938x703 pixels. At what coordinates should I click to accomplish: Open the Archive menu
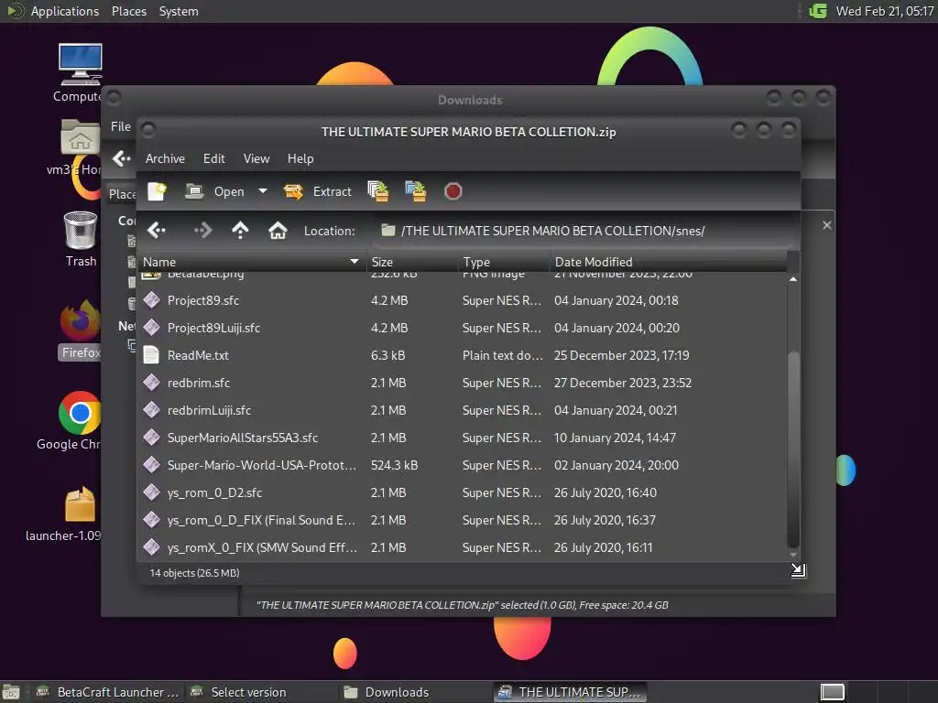[x=165, y=158]
